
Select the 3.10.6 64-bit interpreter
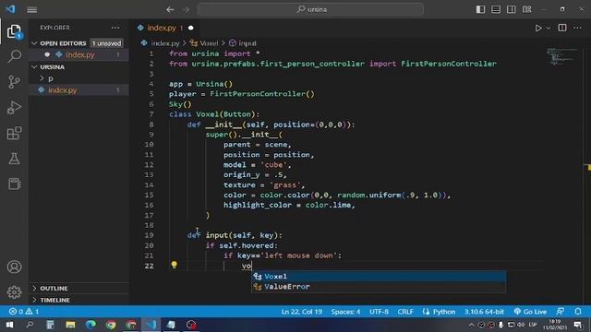pos(484,312)
